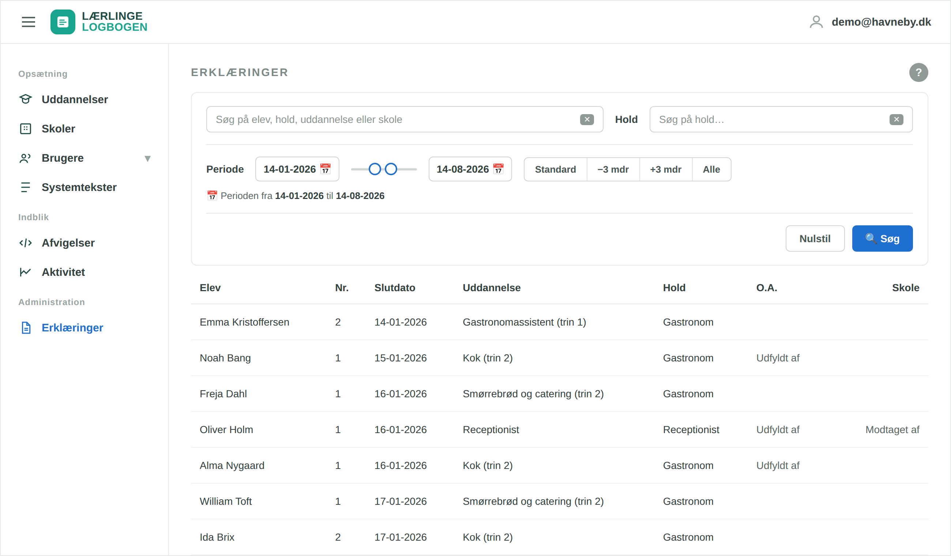The width and height of the screenshot is (951, 556).
Task: Select the Standard period preset
Action: 555,169
